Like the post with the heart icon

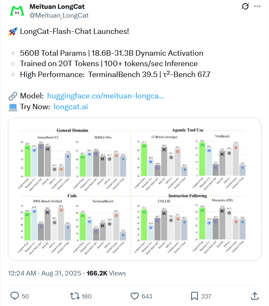pos(135,296)
